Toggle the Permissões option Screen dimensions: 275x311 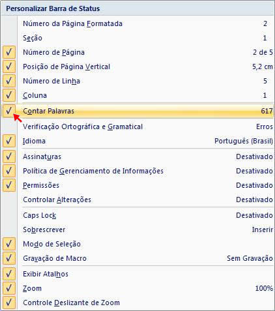[x=137, y=185]
